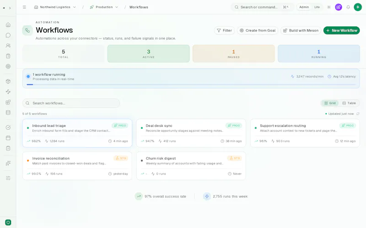
Task: Click PROD badge on Inbound lead triage
Action: coord(120,126)
